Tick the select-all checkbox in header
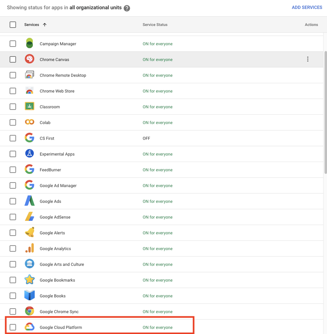Image resolution: width=327 pixels, height=334 pixels. tap(13, 25)
